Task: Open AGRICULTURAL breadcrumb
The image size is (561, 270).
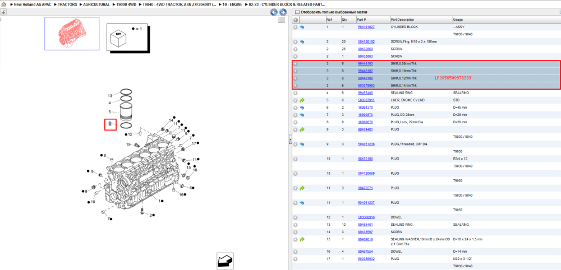Action: tap(96, 4)
